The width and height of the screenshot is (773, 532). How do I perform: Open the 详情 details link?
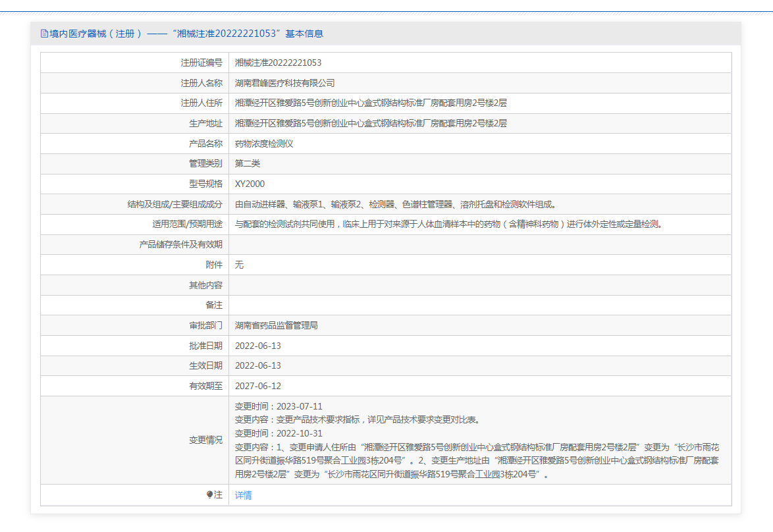pos(244,495)
